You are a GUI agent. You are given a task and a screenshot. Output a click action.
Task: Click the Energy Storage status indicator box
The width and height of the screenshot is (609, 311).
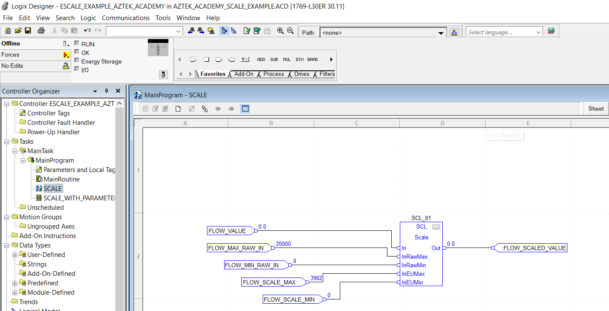[77, 60]
